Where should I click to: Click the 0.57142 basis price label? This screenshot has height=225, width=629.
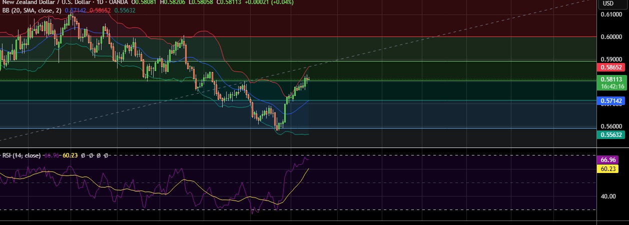point(611,100)
